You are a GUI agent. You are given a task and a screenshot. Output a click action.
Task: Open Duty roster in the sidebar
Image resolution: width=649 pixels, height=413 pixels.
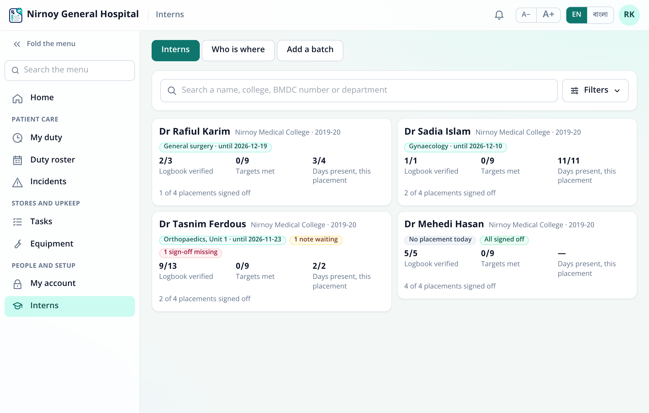point(69,160)
